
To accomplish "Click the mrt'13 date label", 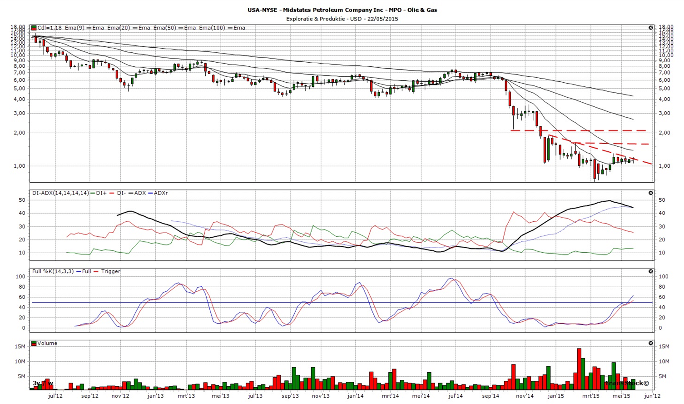I will click(186, 396).
